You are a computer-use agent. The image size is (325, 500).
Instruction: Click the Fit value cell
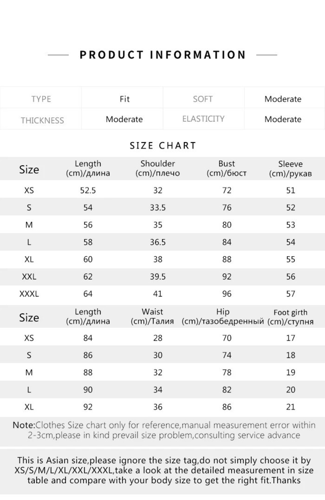click(x=124, y=99)
